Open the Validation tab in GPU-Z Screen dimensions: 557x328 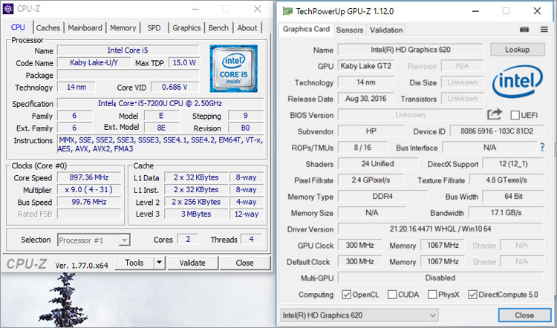pos(385,30)
